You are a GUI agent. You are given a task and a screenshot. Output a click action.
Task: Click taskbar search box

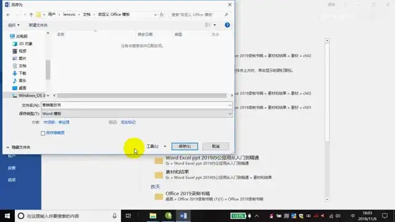coord(68,216)
